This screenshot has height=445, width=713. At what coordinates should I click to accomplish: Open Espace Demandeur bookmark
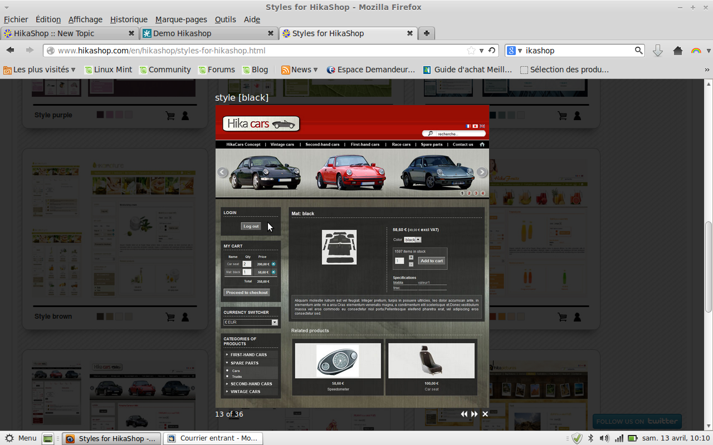(370, 70)
